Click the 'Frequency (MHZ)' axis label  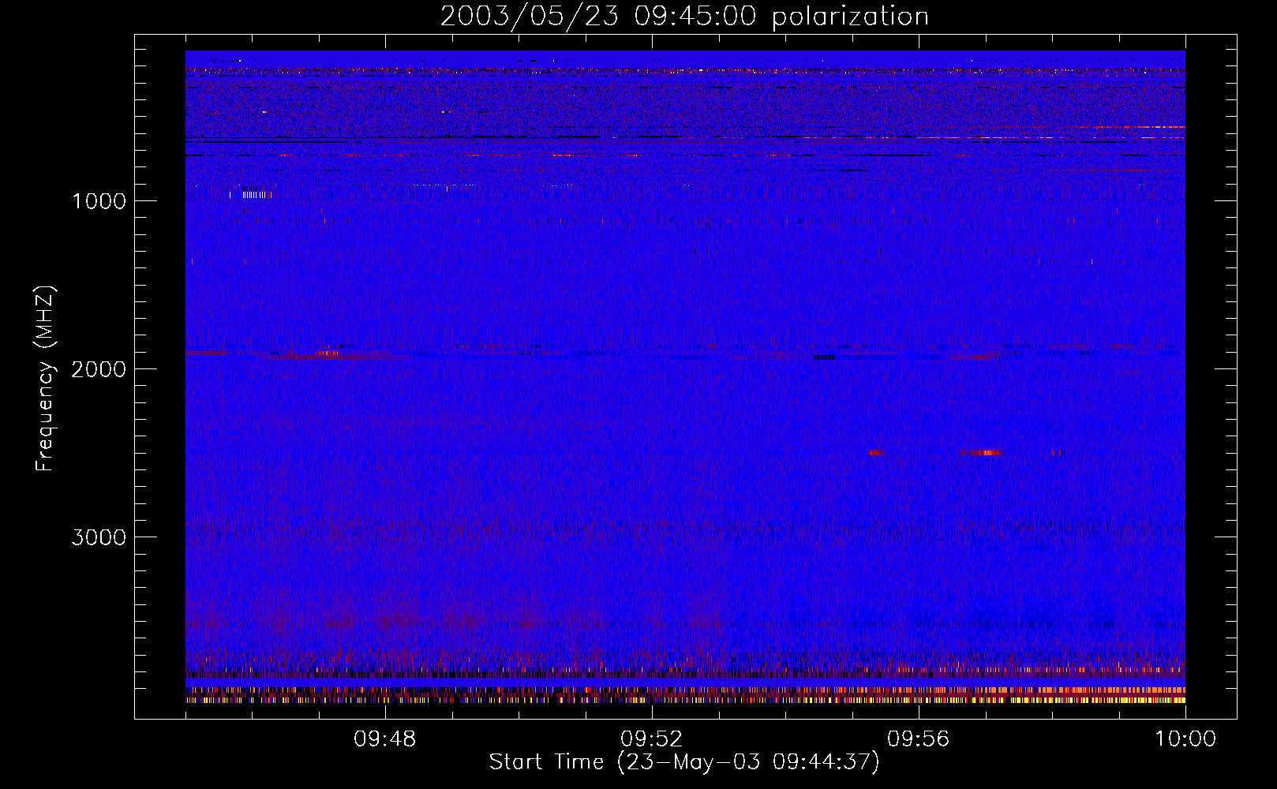(45, 379)
